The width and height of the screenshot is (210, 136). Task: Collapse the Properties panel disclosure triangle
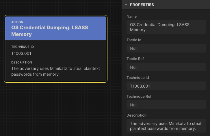pos(126,5)
